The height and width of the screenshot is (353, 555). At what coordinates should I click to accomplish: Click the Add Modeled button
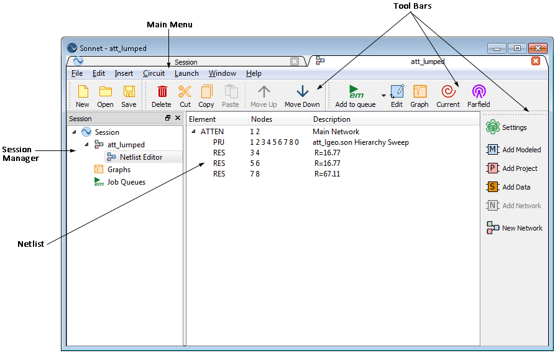(514, 150)
